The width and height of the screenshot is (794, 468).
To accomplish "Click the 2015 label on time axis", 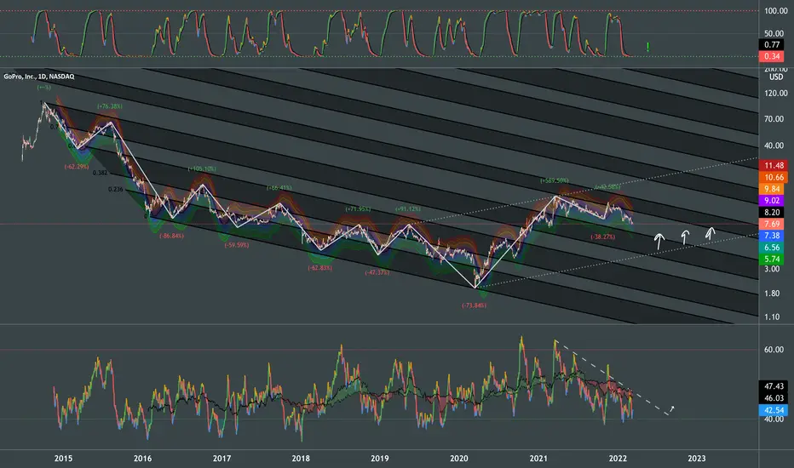I will click(63, 459).
